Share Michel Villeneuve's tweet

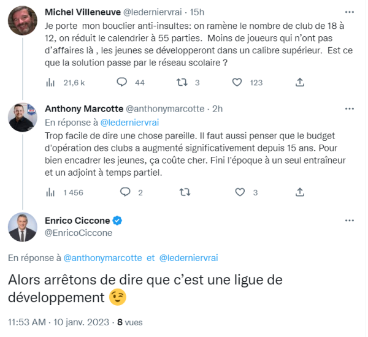(300, 82)
